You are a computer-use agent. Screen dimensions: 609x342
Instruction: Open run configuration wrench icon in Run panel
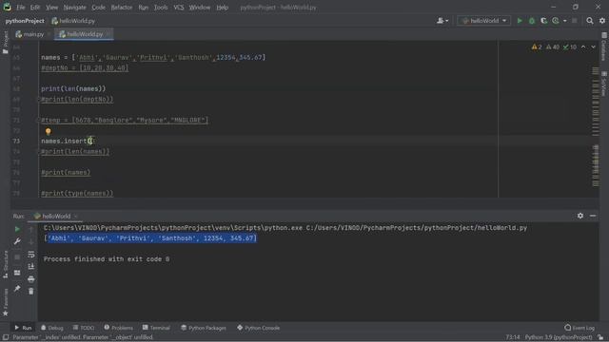click(17, 241)
